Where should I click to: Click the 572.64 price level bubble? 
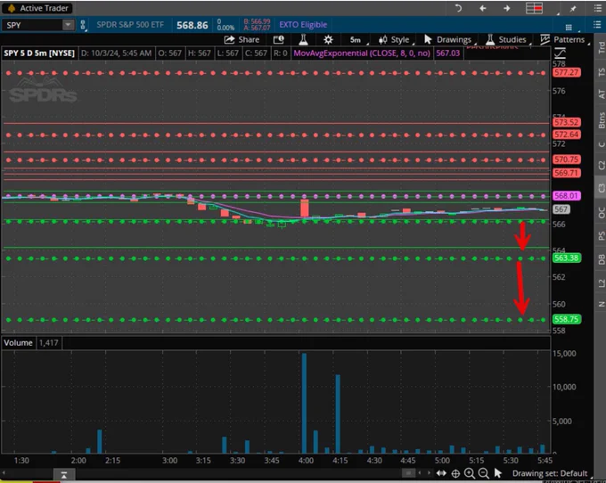(x=567, y=135)
